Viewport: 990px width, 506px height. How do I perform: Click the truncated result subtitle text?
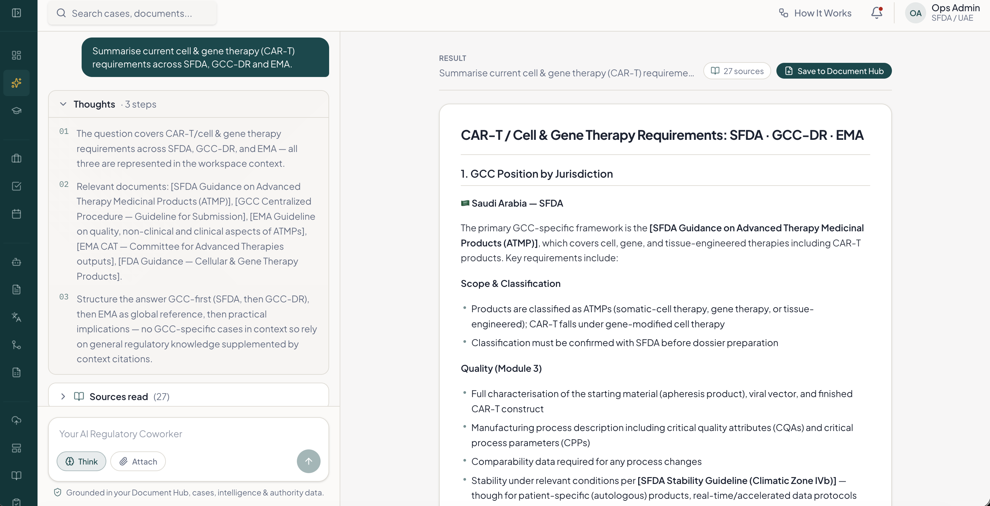point(566,73)
